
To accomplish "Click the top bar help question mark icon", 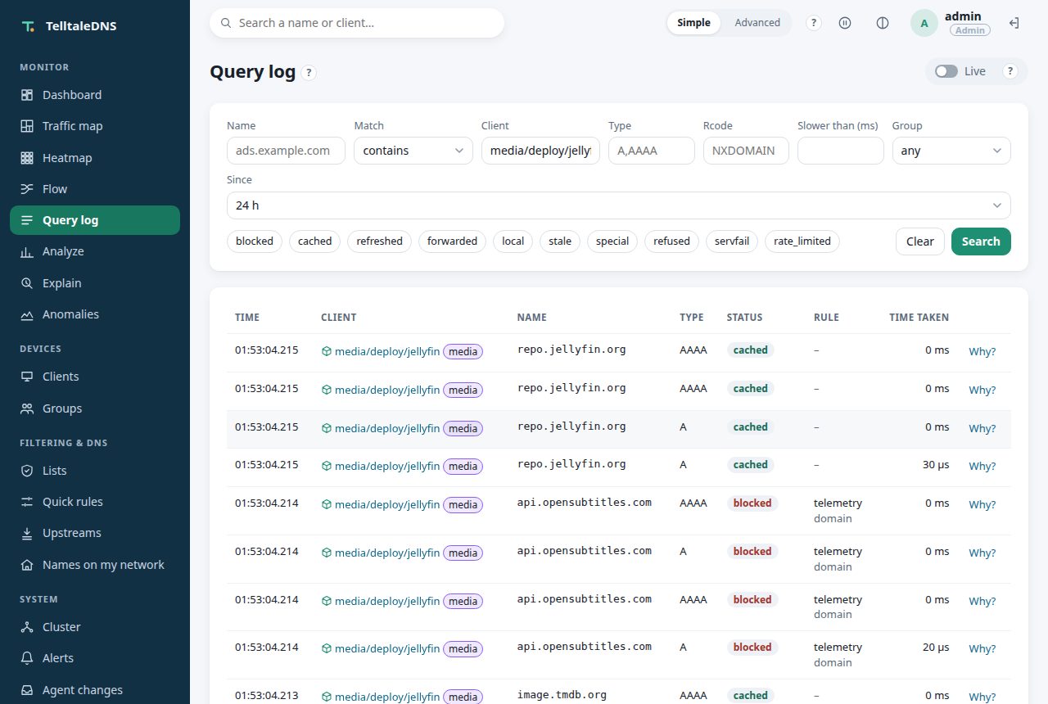I will pyautogui.click(x=814, y=23).
